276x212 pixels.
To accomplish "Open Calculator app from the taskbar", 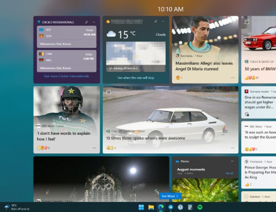I will 190,207.
